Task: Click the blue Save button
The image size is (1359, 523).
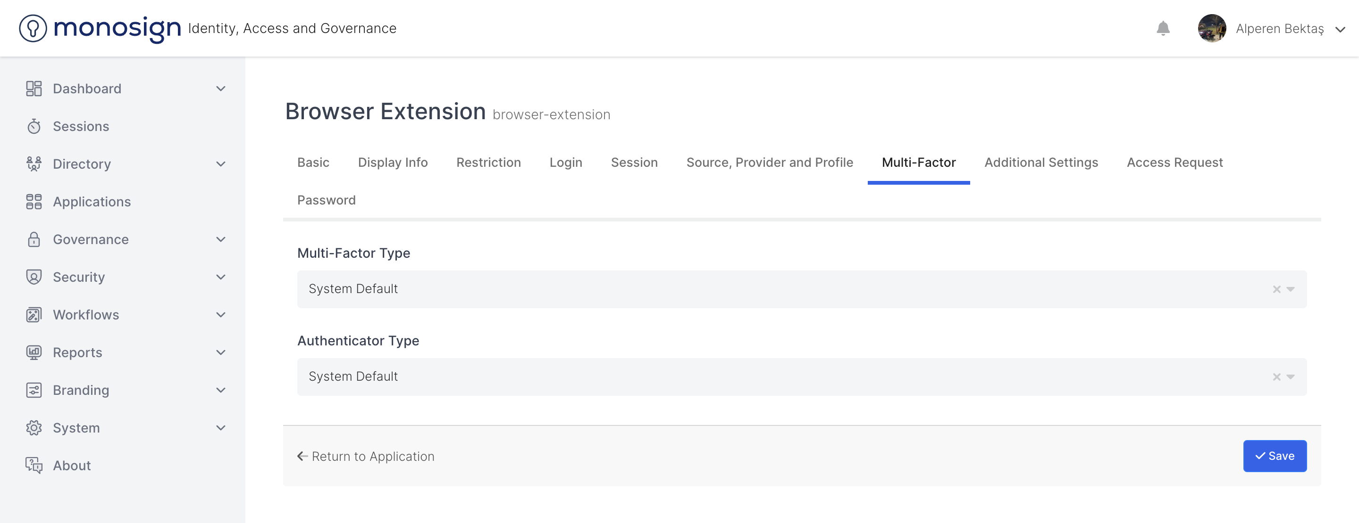Action: (x=1274, y=456)
